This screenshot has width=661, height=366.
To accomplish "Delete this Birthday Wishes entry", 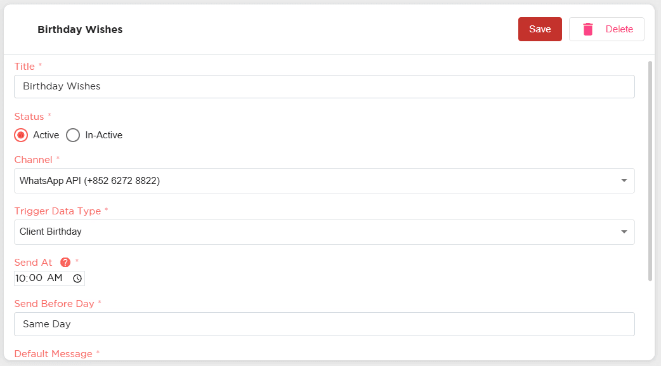I will 606,29.
